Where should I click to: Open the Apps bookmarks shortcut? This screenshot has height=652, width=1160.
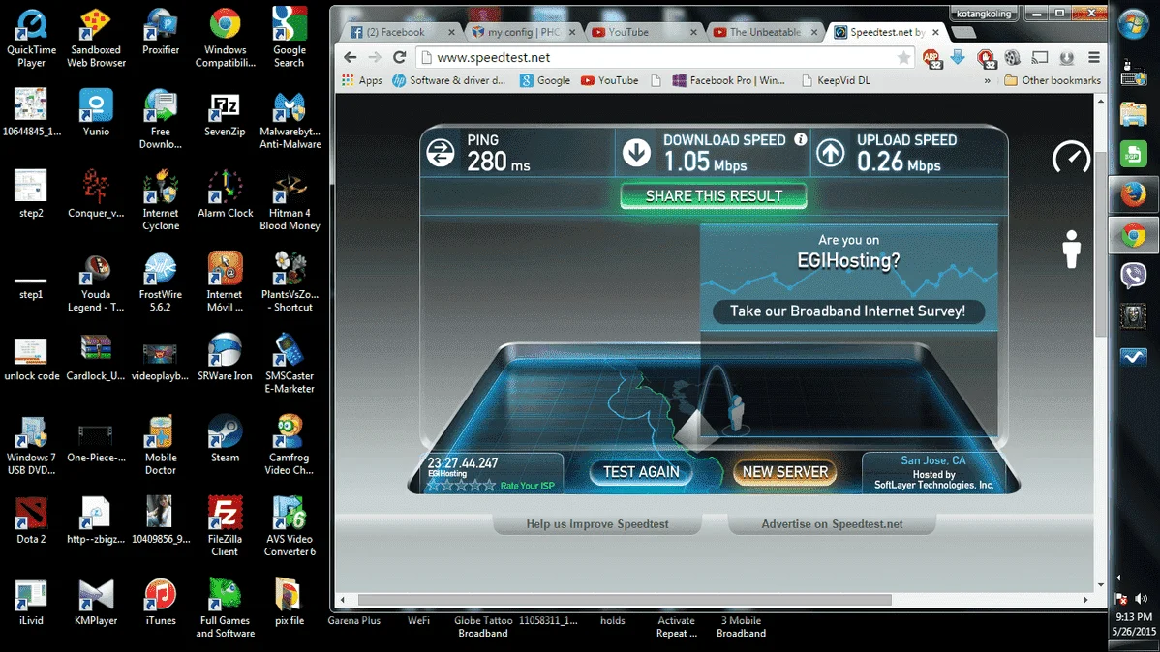pyautogui.click(x=362, y=80)
